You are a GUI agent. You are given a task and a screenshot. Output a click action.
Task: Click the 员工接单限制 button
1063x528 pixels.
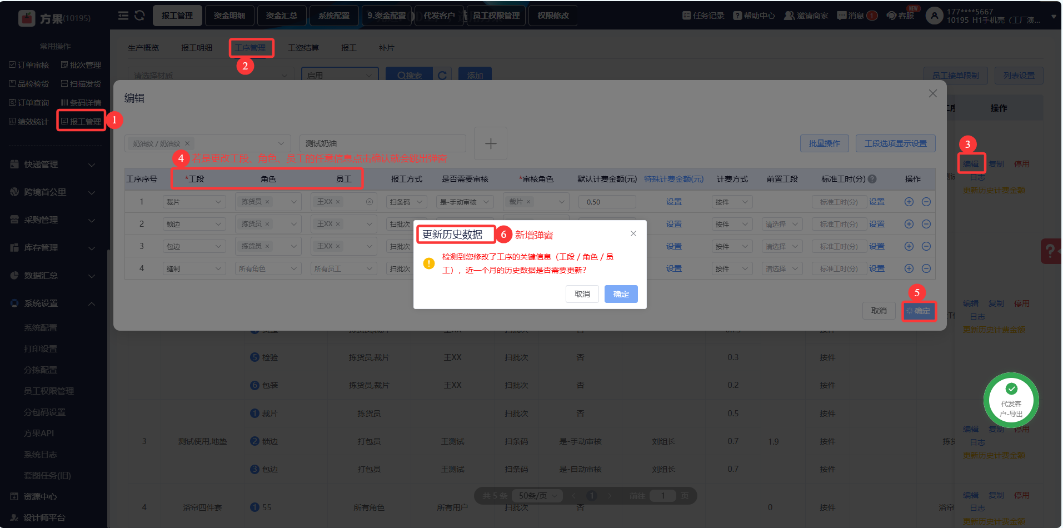pyautogui.click(x=956, y=76)
